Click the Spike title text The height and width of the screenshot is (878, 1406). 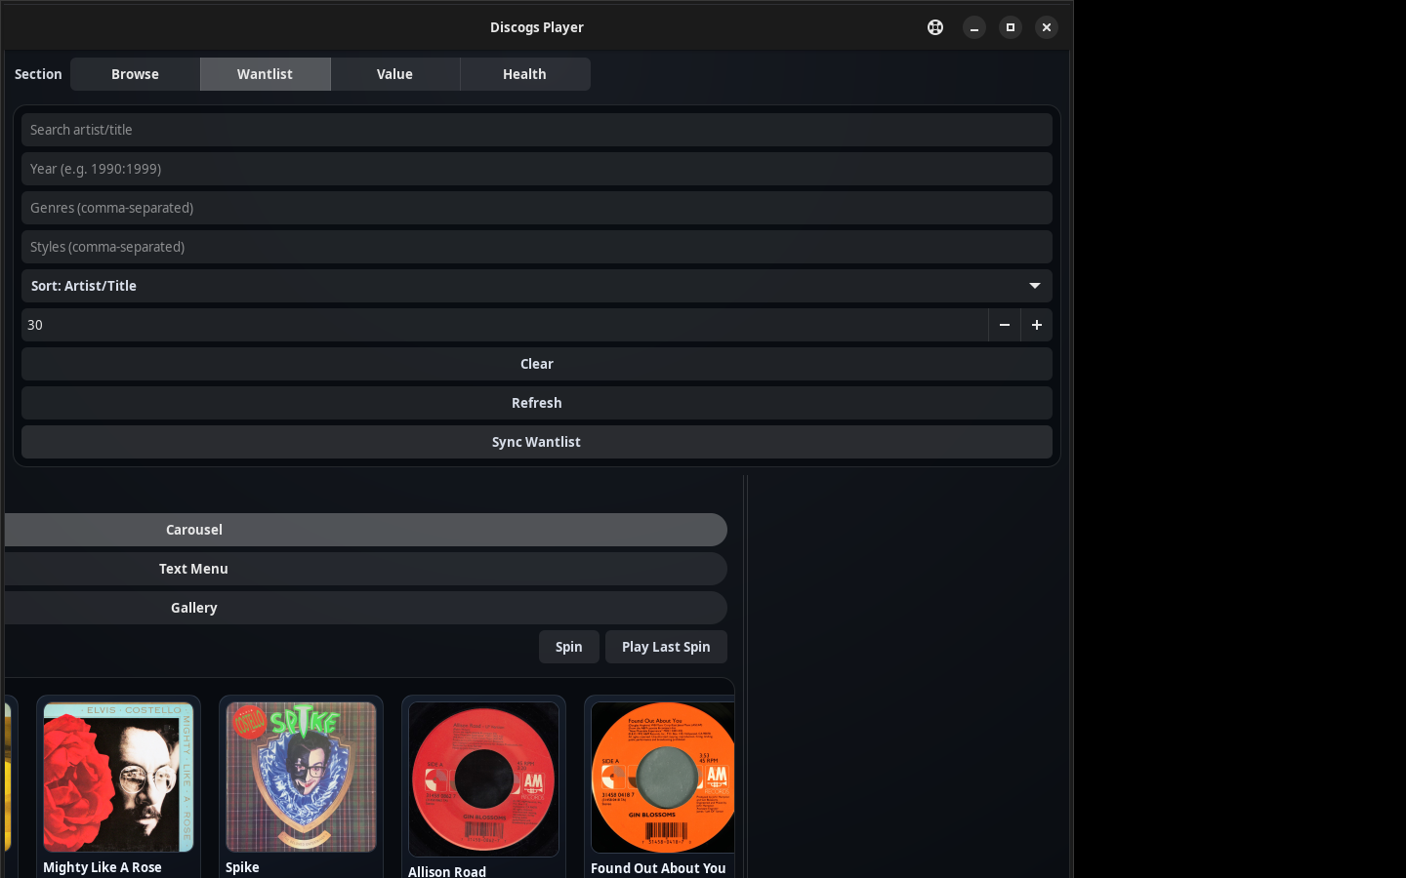242,867
